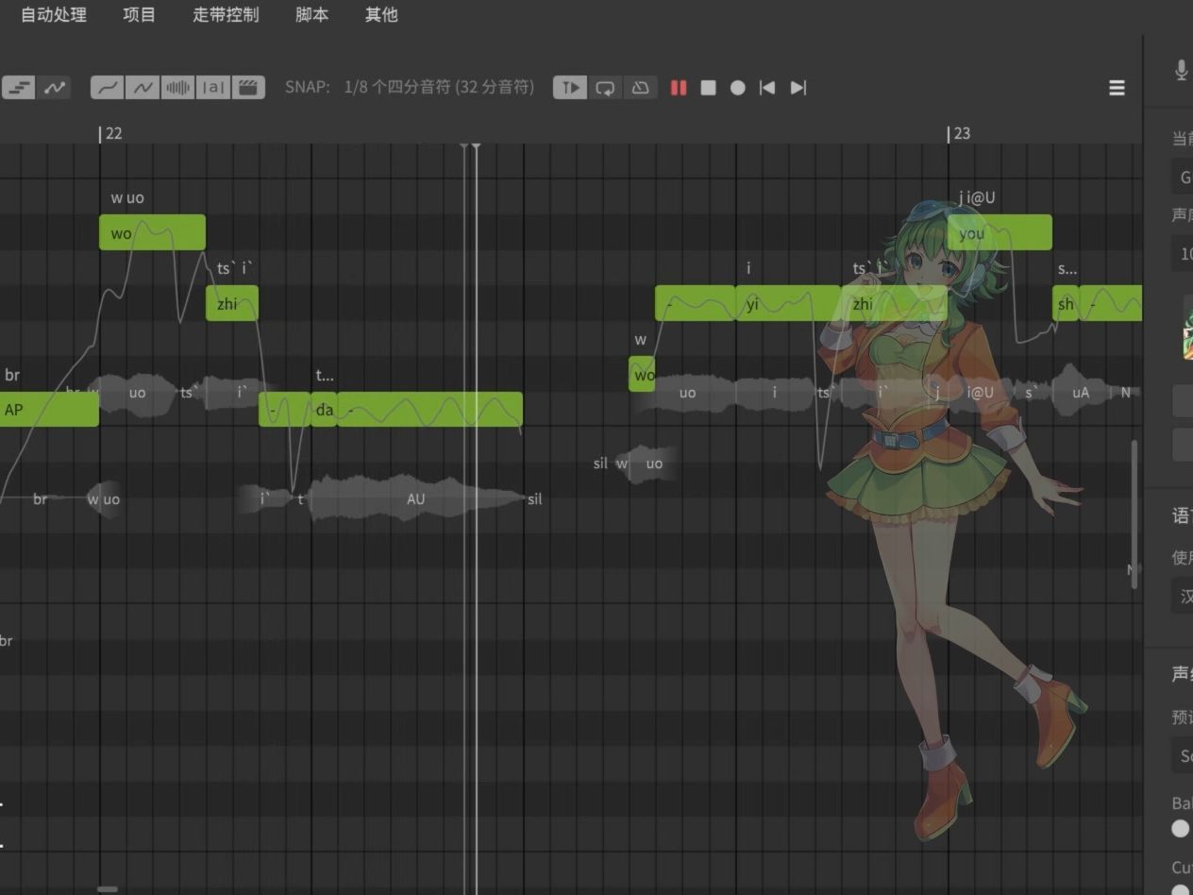Viewport: 1193px width, 895px height.
Task: Toggle loop playback
Action: tap(605, 88)
